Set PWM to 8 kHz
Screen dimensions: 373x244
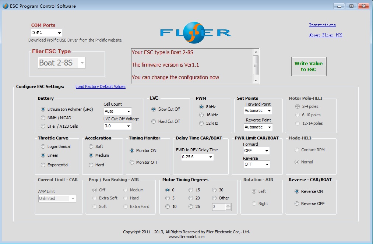tap(207, 107)
